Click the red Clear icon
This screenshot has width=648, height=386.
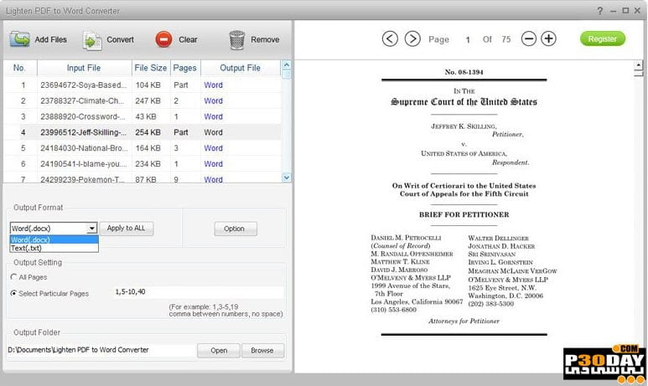coord(163,39)
